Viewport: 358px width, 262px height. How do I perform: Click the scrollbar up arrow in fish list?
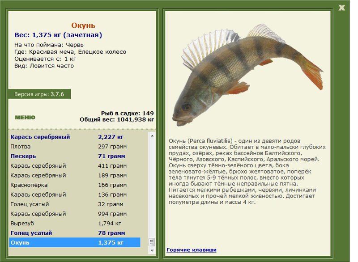coord(152,136)
